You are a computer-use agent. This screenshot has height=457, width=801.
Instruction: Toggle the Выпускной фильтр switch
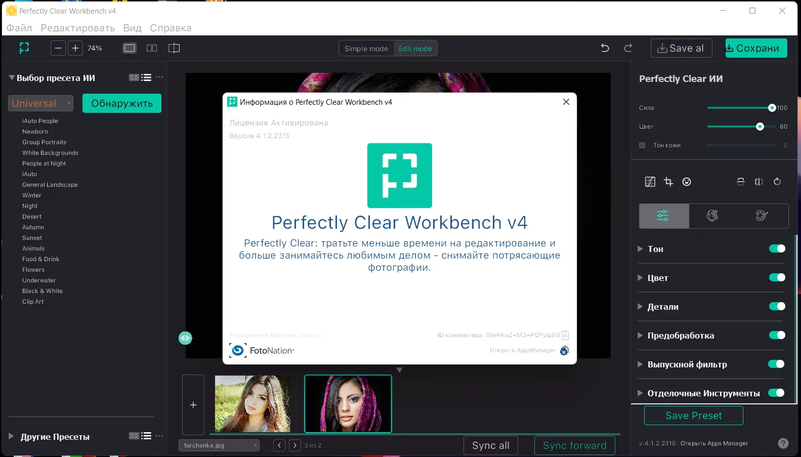coord(776,364)
